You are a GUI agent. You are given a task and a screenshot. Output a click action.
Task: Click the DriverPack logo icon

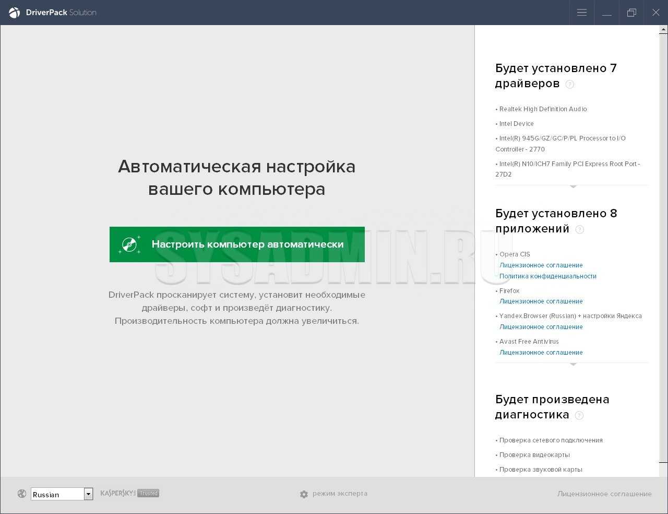point(14,13)
